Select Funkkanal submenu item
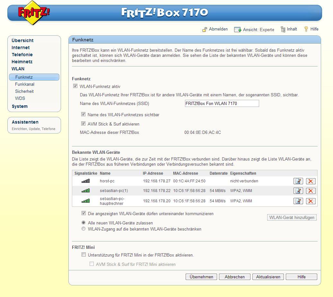The width and height of the screenshot is (333, 297). 25,84
